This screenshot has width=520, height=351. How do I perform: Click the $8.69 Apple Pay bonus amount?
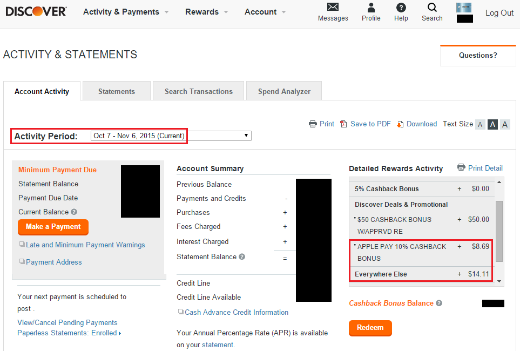click(480, 246)
